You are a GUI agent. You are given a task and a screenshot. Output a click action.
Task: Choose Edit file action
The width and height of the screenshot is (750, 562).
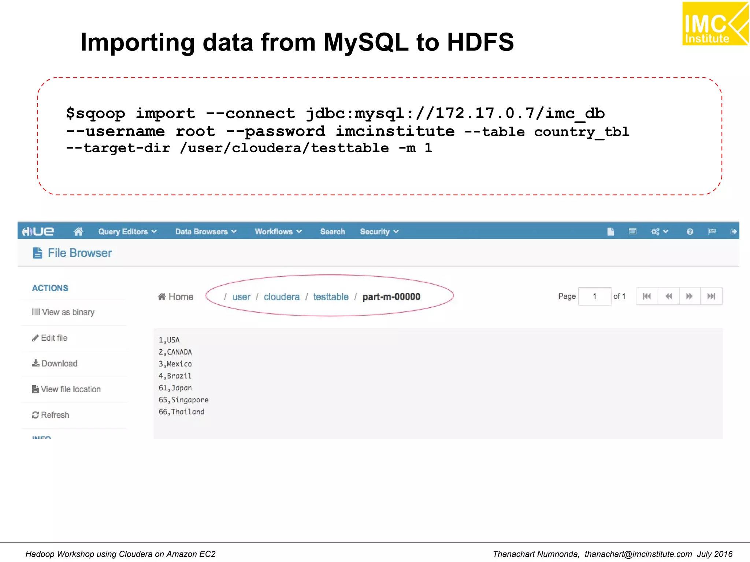49,338
